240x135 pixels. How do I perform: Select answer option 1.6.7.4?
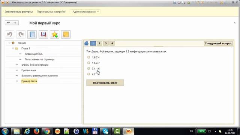click(88, 57)
